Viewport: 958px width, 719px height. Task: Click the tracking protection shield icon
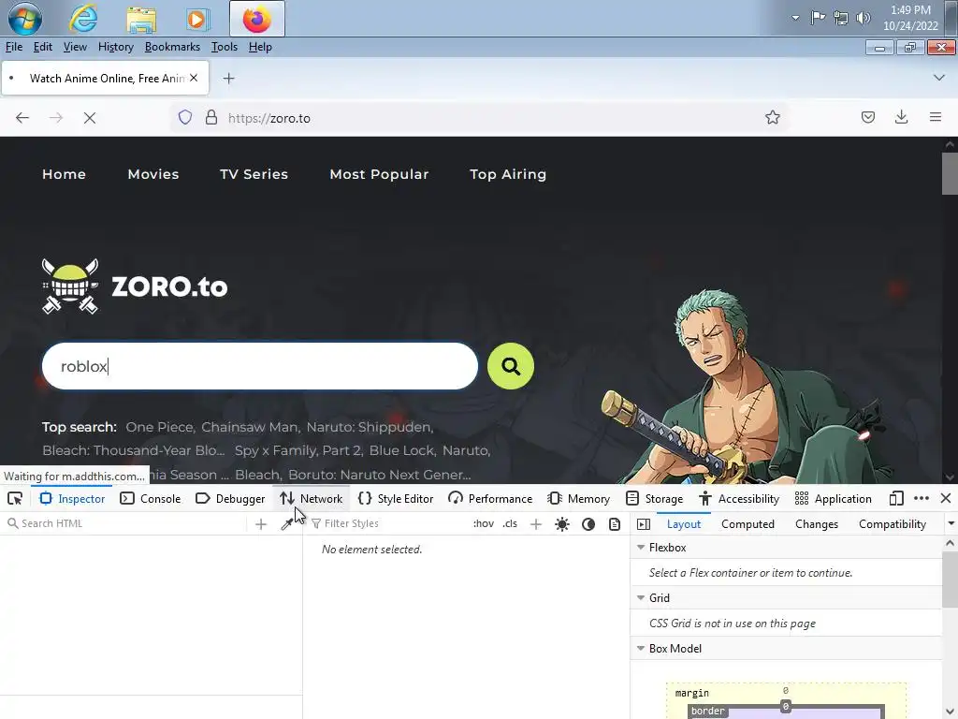185,117
